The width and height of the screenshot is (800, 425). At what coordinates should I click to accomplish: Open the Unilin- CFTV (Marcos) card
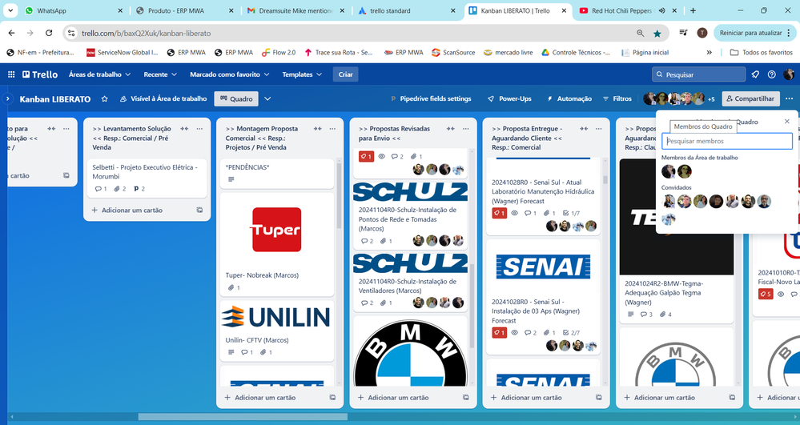tap(277, 331)
